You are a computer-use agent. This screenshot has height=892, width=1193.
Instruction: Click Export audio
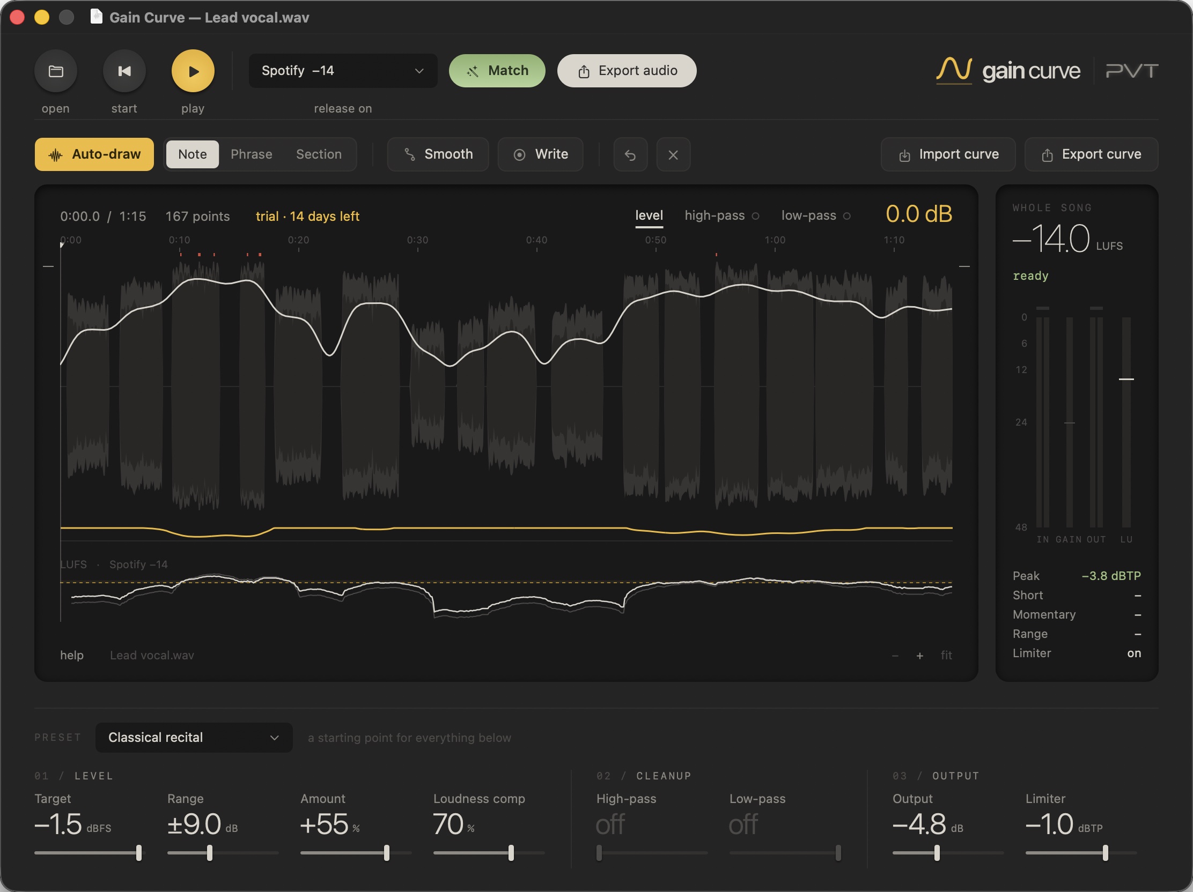(627, 71)
